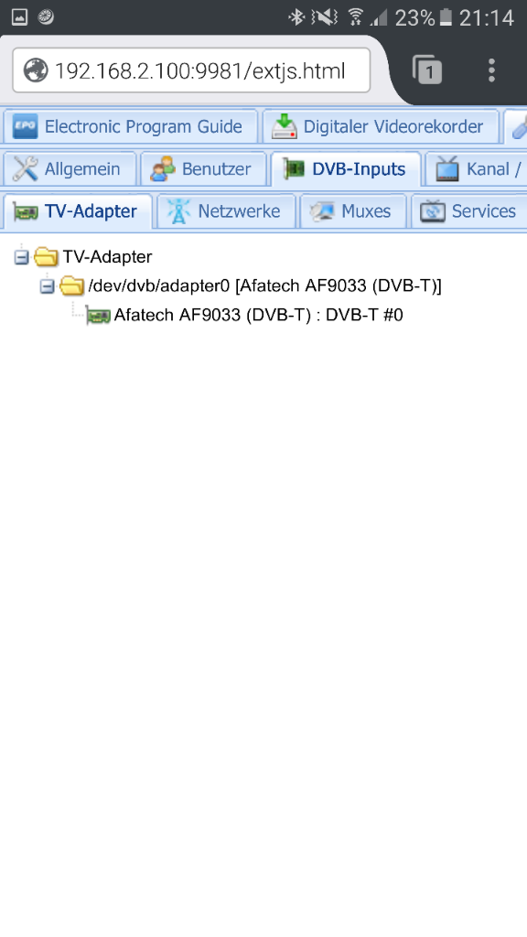Open the Allgemein configuration tab
The width and height of the screenshot is (527, 937).
coord(69,169)
